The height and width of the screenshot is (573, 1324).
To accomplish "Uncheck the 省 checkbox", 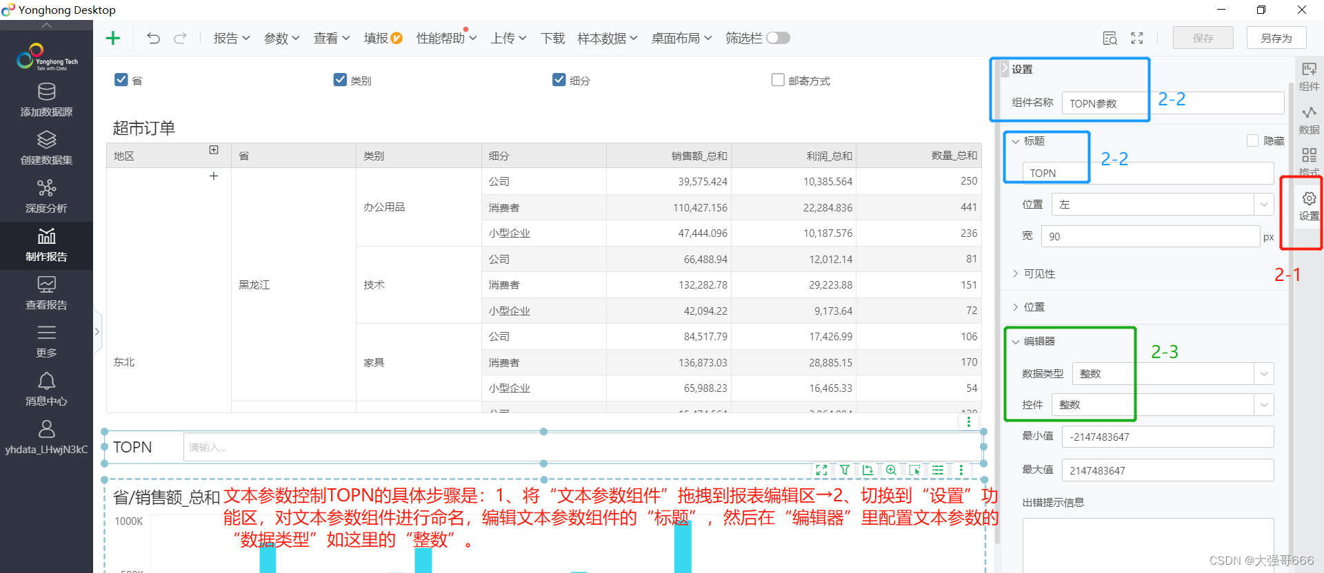I will pyautogui.click(x=121, y=80).
